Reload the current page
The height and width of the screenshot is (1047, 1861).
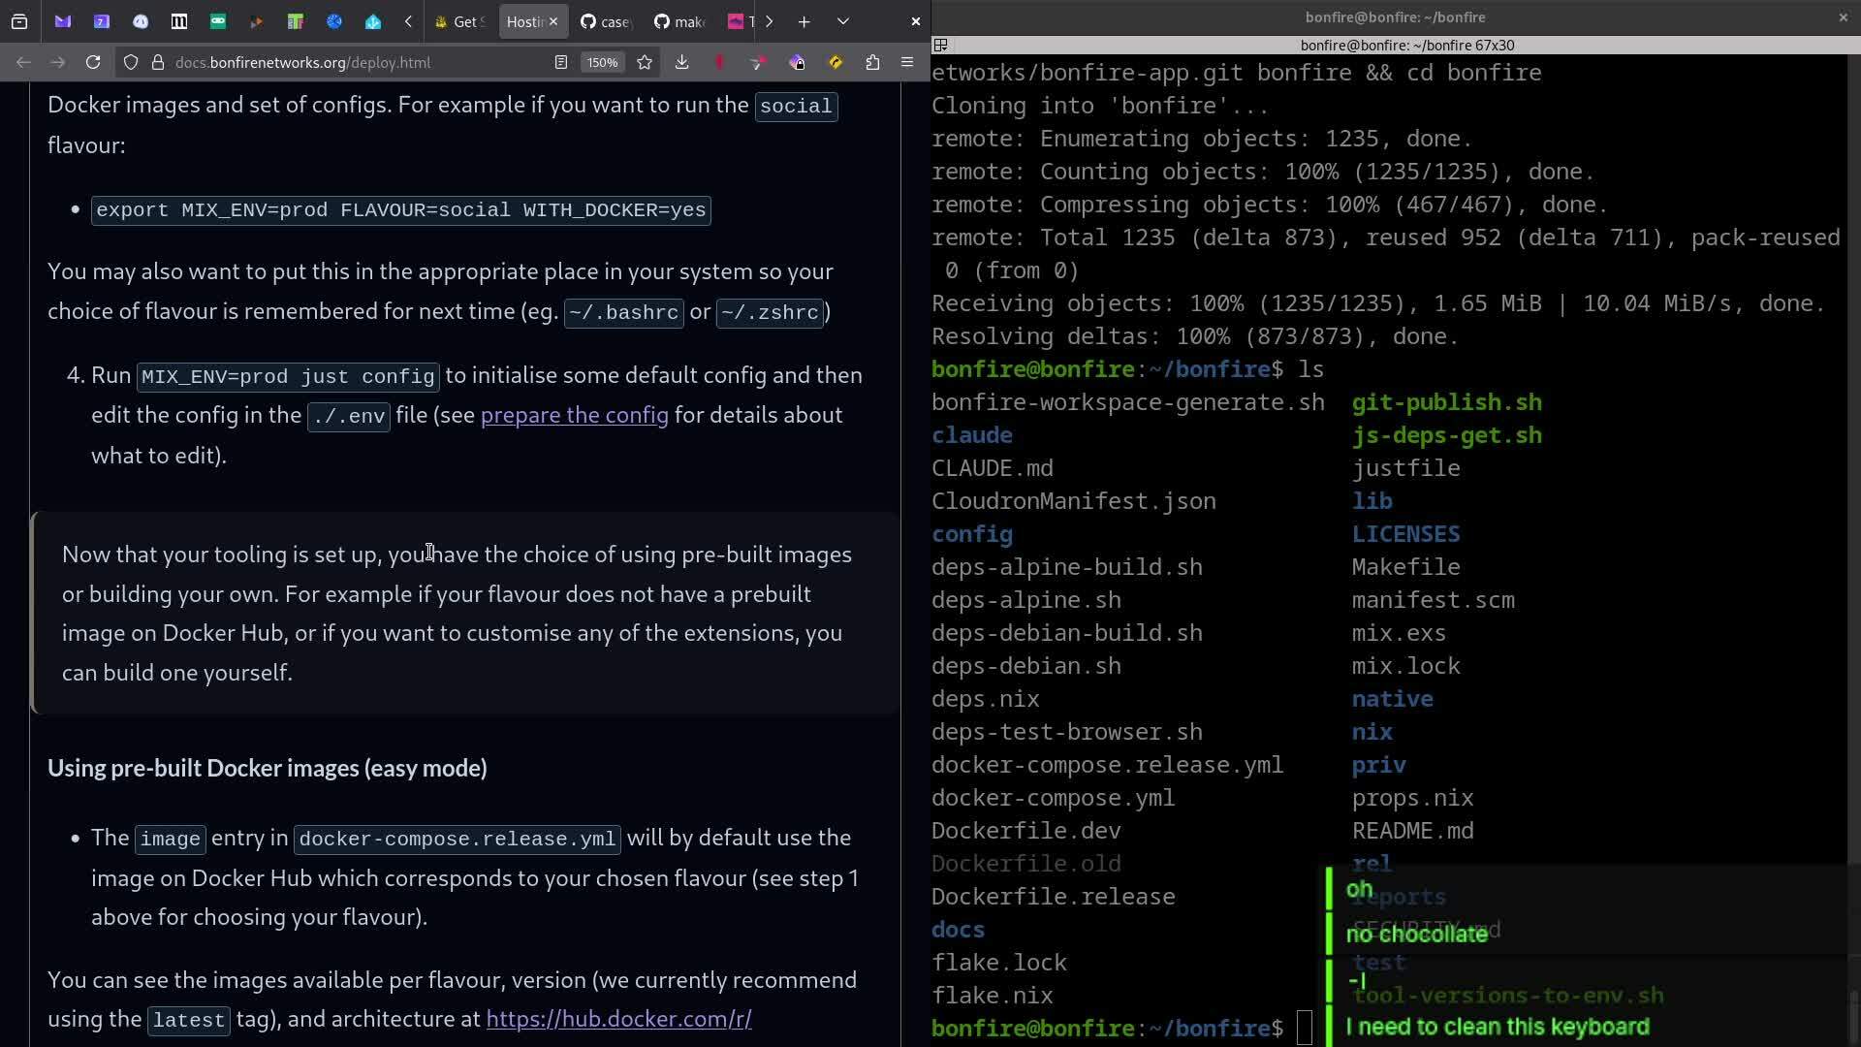tap(93, 62)
